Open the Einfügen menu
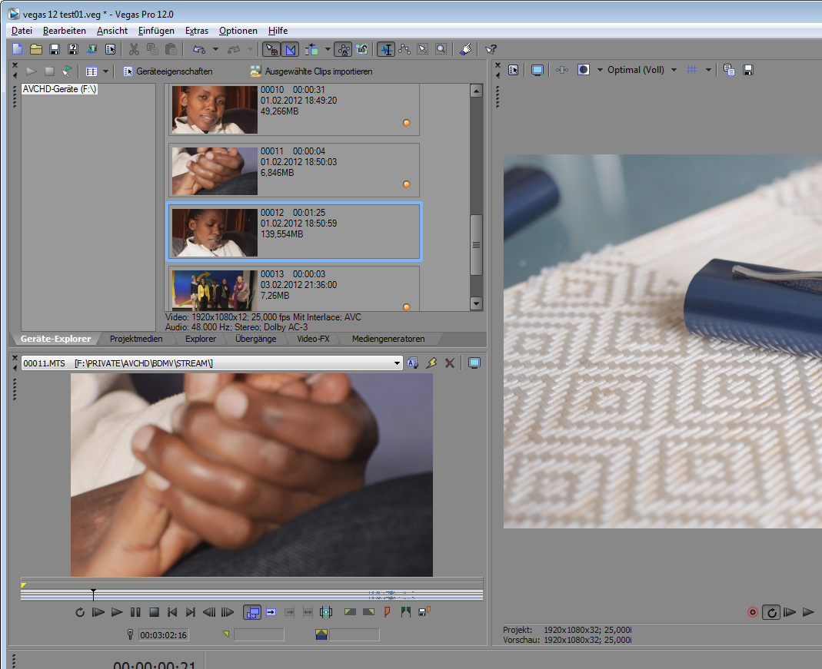 pyautogui.click(x=156, y=31)
